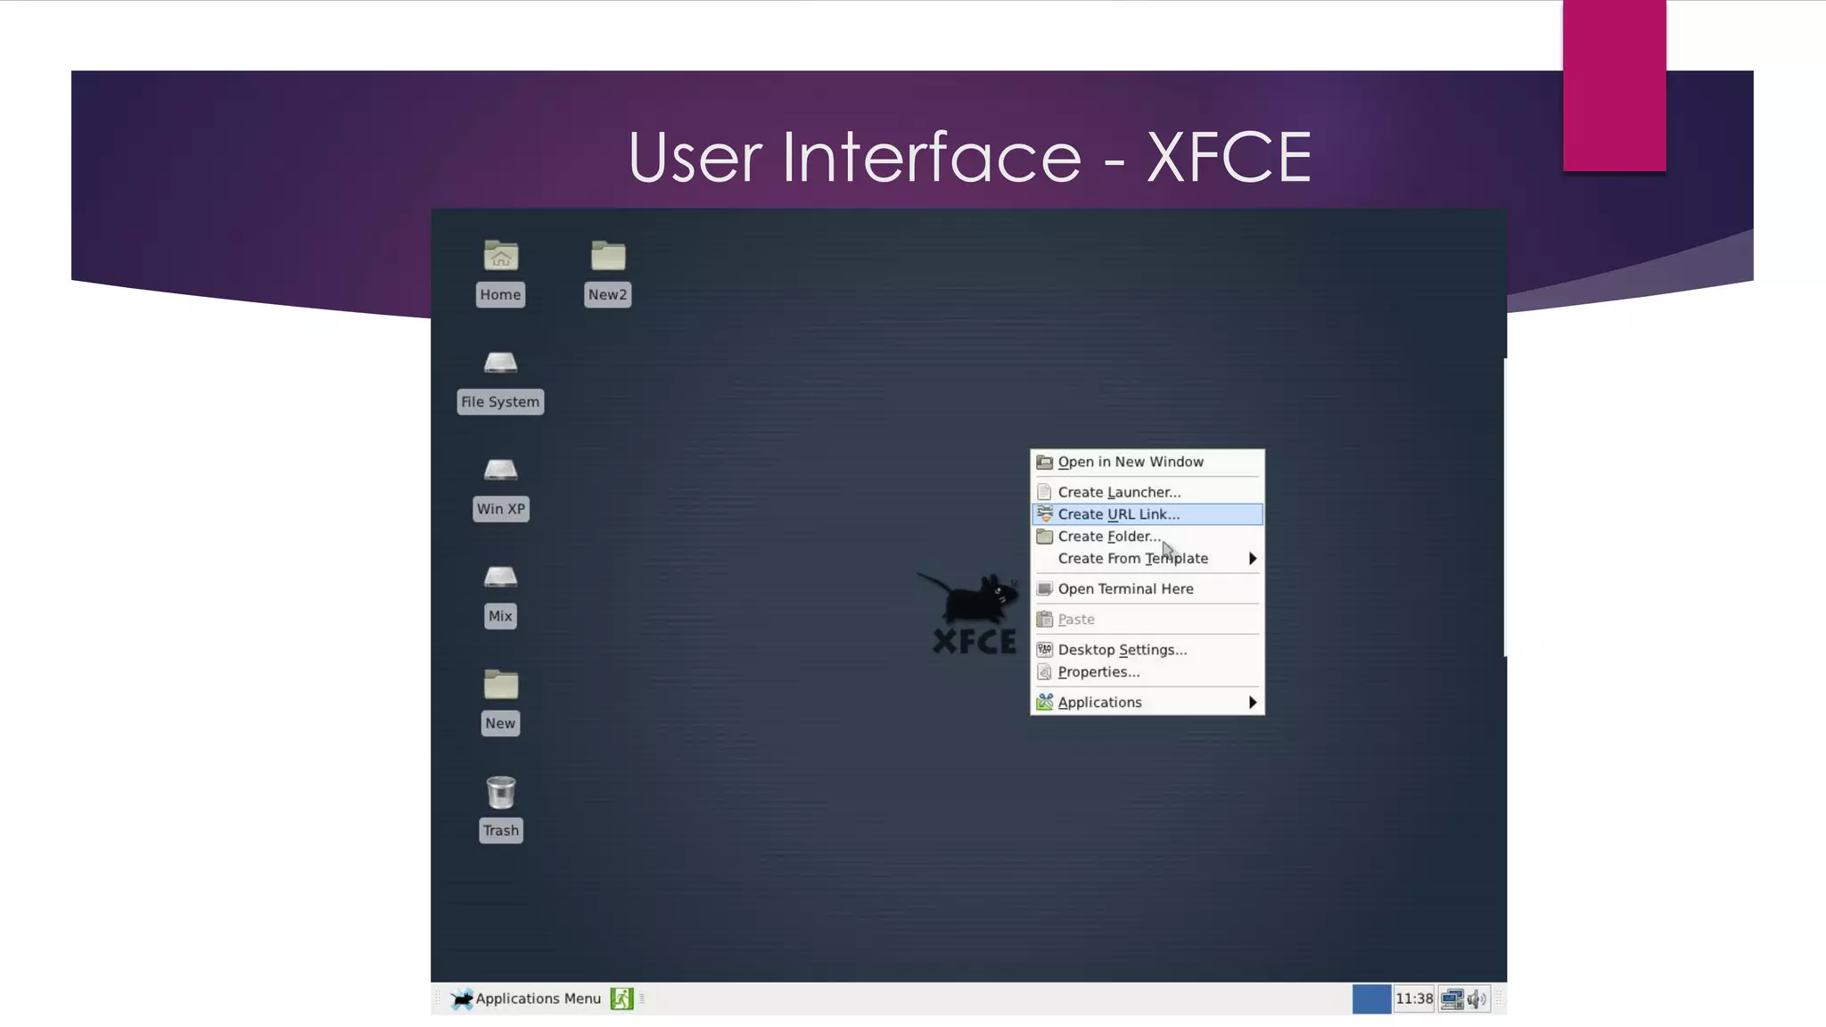
Task: Click the Win XP label text
Action: 500,509
